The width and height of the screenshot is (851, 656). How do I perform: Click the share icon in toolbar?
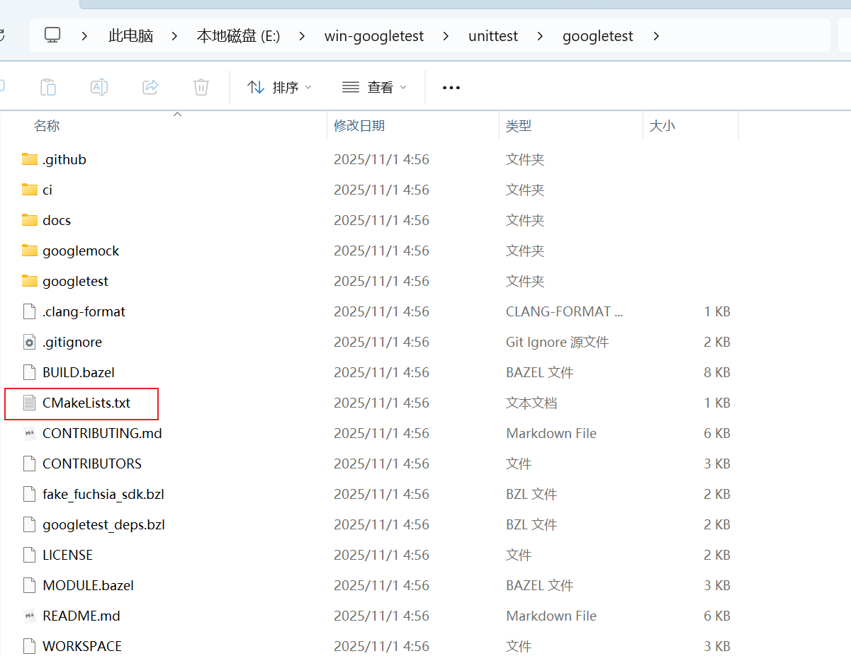(x=150, y=87)
